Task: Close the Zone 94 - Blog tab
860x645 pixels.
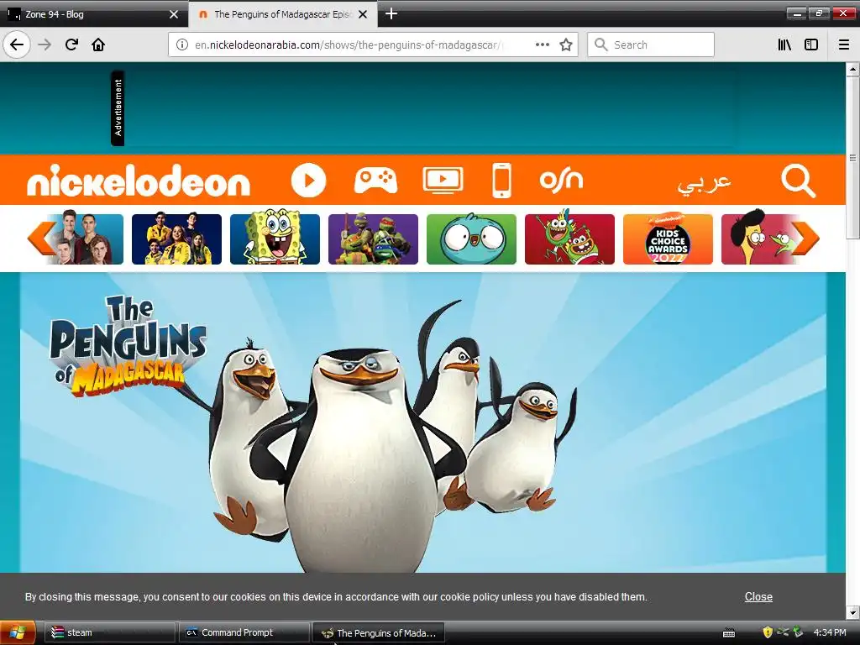Action: point(174,14)
